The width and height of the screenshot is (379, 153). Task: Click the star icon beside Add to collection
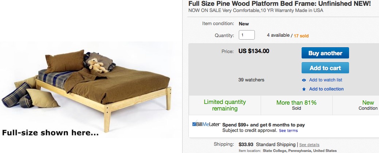[x=304, y=89]
